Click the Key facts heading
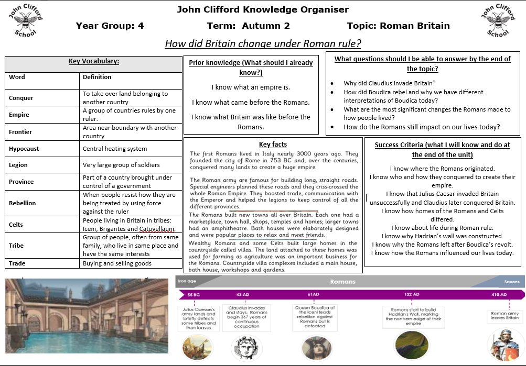This screenshot has height=366, width=526. [x=273, y=145]
